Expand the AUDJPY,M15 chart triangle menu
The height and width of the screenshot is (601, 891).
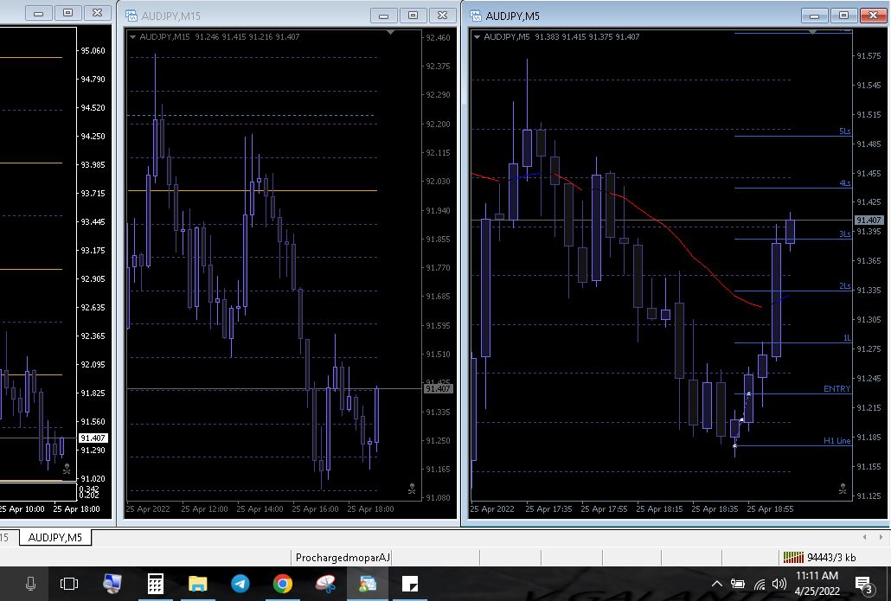(x=132, y=37)
